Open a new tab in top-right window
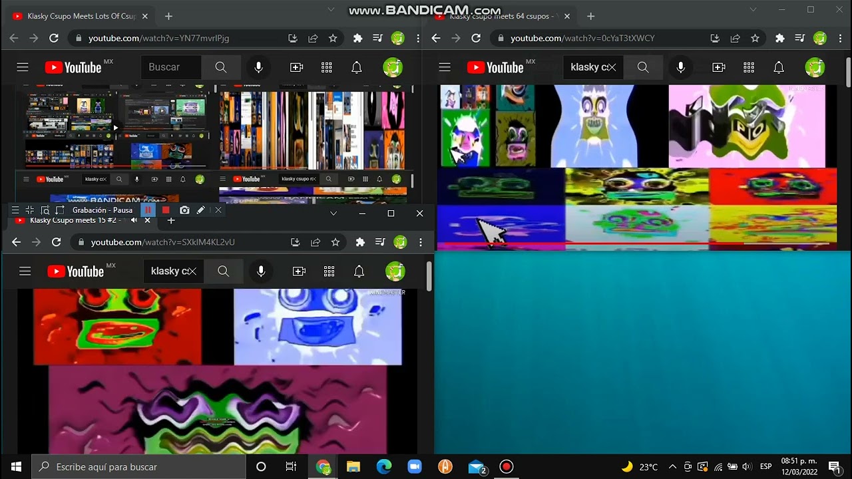This screenshot has height=479, width=852. click(590, 16)
